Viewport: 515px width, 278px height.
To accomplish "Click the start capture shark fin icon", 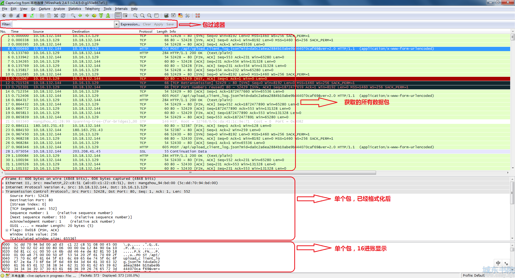I will 18,16.
